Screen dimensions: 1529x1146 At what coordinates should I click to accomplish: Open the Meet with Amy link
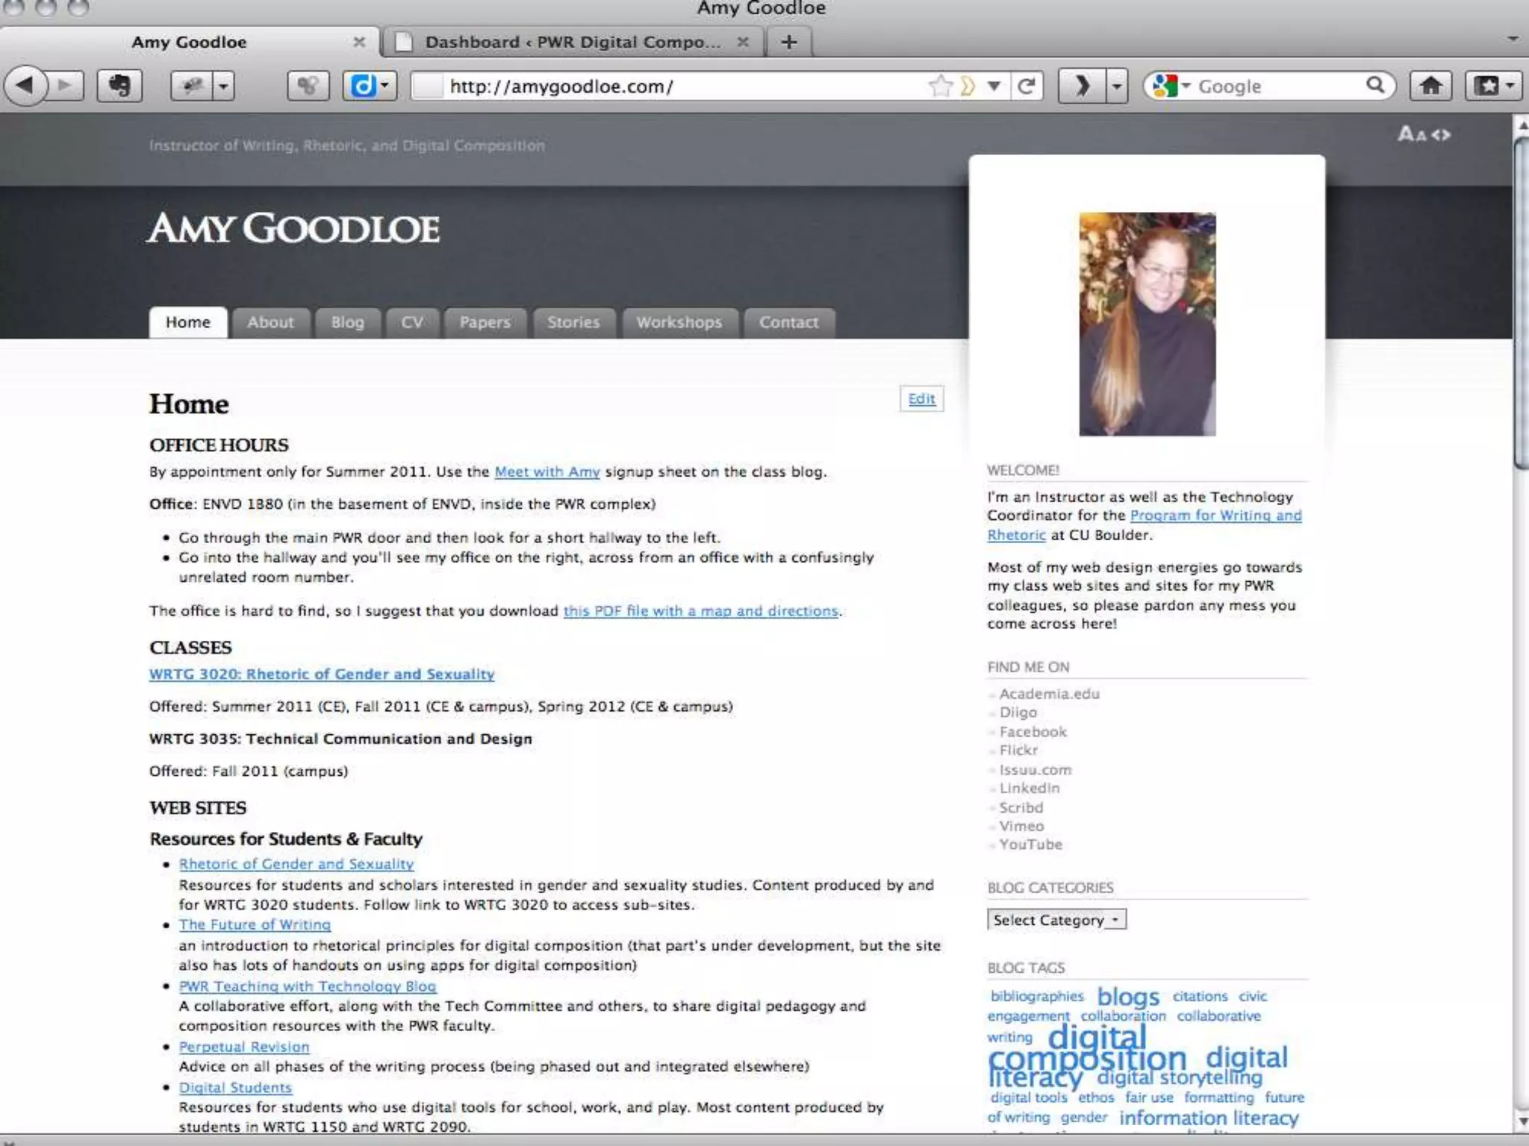[546, 472]
